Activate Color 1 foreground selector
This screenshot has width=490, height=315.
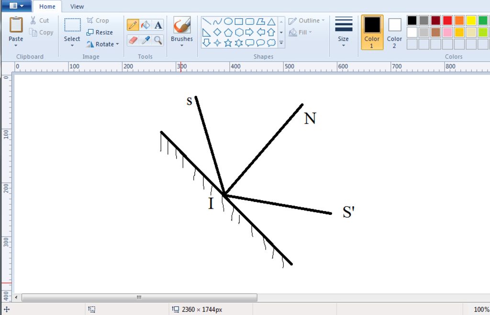click(372, 32)
